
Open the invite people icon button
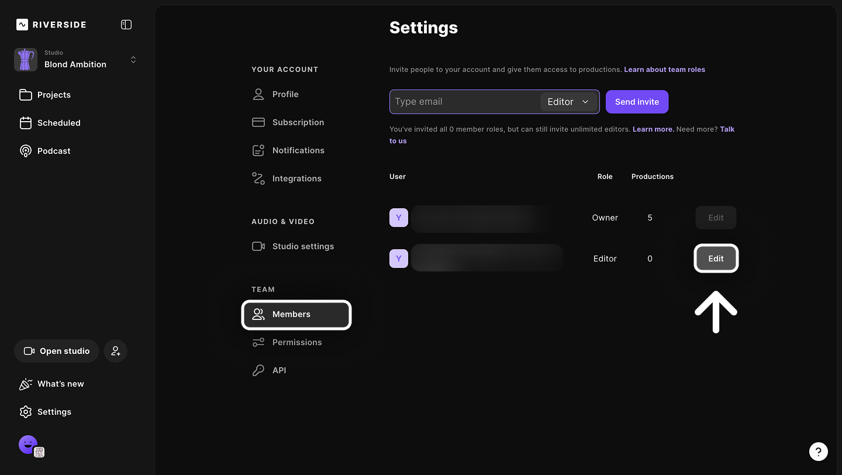(x=116, y=351)
